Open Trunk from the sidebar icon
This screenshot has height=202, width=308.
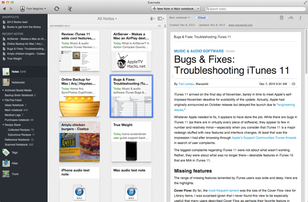[7, 174]
